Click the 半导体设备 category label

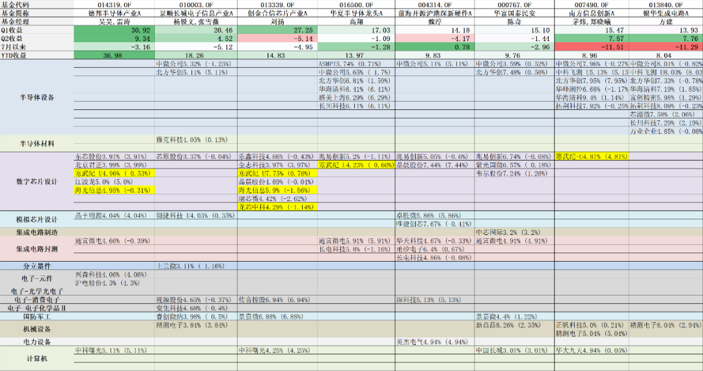[36, 97]
